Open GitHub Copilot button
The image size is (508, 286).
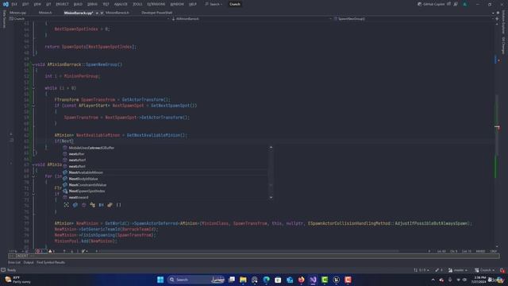coord(431,4)
